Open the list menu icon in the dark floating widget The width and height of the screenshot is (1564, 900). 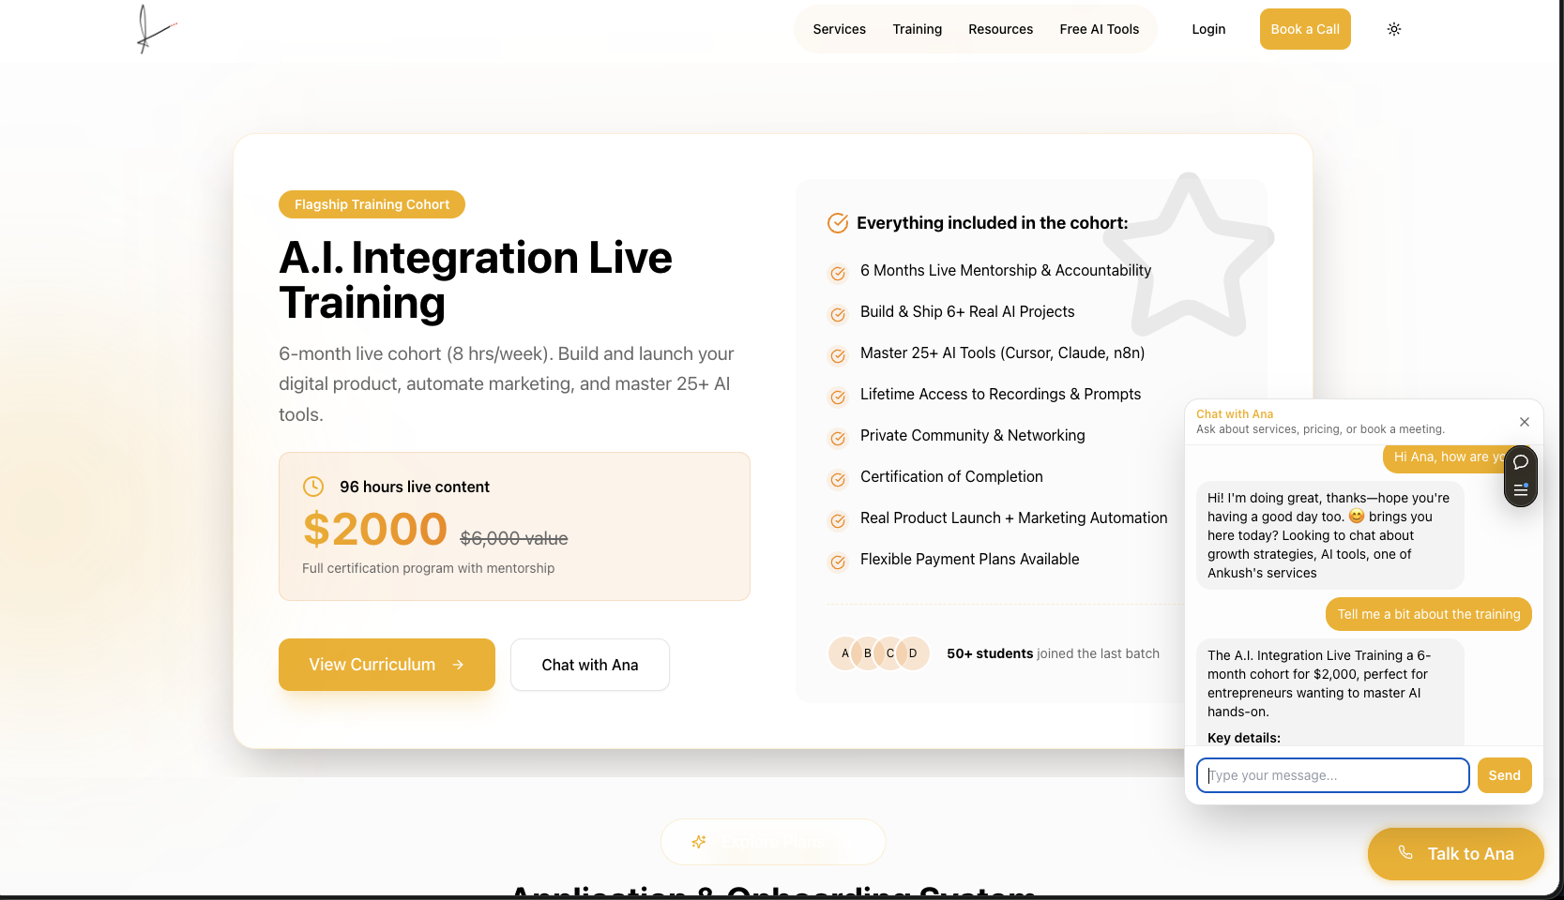click(x=1520, y=489)
